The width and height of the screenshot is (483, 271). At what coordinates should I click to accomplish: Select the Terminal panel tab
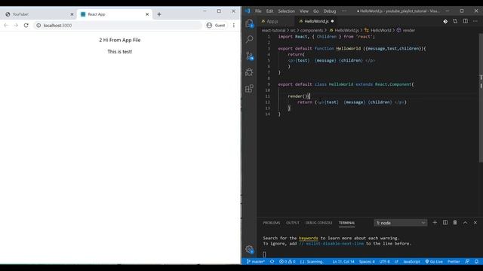[x=347, y=223]
